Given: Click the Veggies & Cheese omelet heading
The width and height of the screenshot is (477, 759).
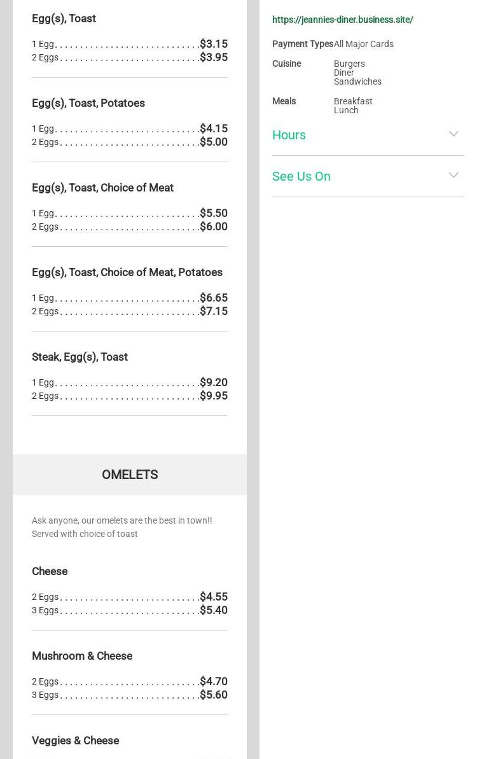Looking at the screenshot, I should pyautogui.click(x=75, y=741).
